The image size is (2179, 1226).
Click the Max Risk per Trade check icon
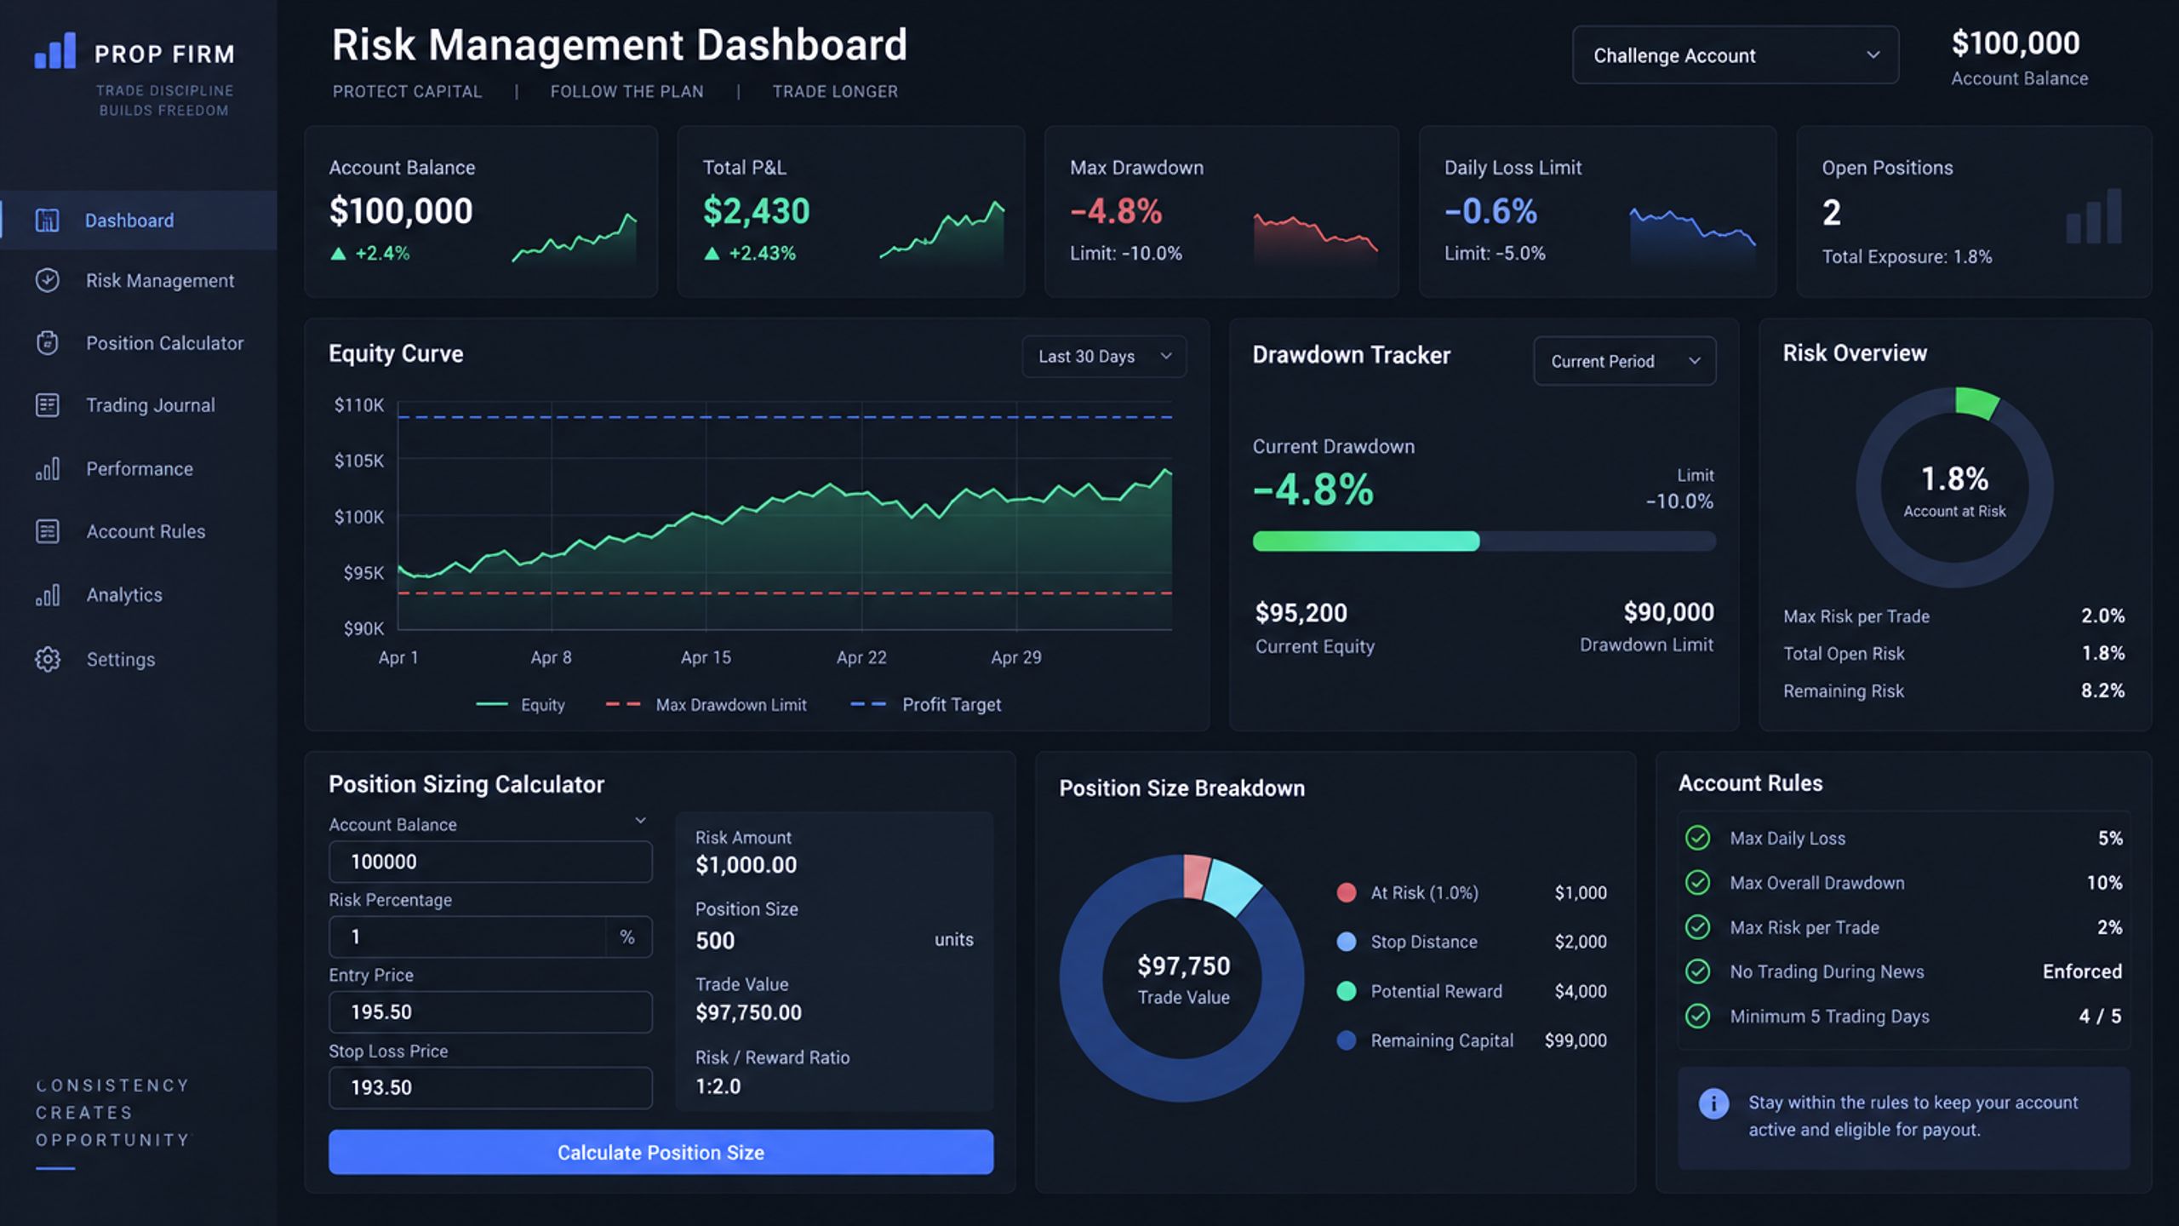(1698, 927)
